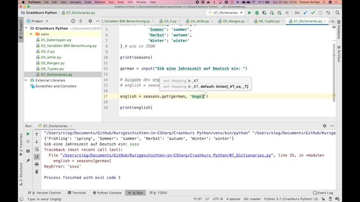Screen dimensions: 360x202
Task: Toggle SciView side tool window
Action: pyautogui.click(x=339, y=54)
